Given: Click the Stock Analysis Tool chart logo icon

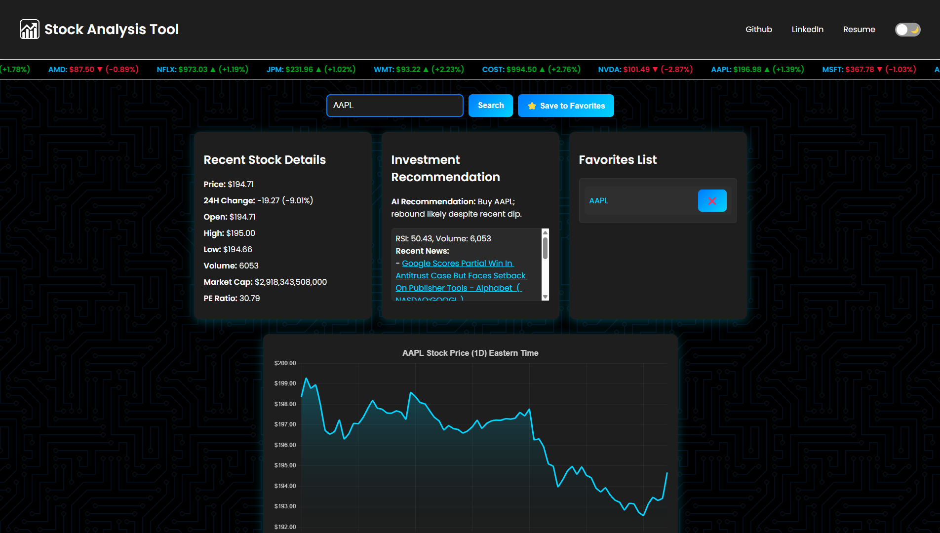Looking at the screenshot, I should coord(30,29).
